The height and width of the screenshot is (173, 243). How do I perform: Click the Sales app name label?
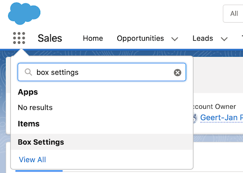50,38
